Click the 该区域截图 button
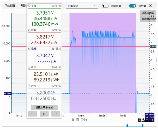Viewport: 158px width, 128px height. pyautogui.click(x=148, y=13)
